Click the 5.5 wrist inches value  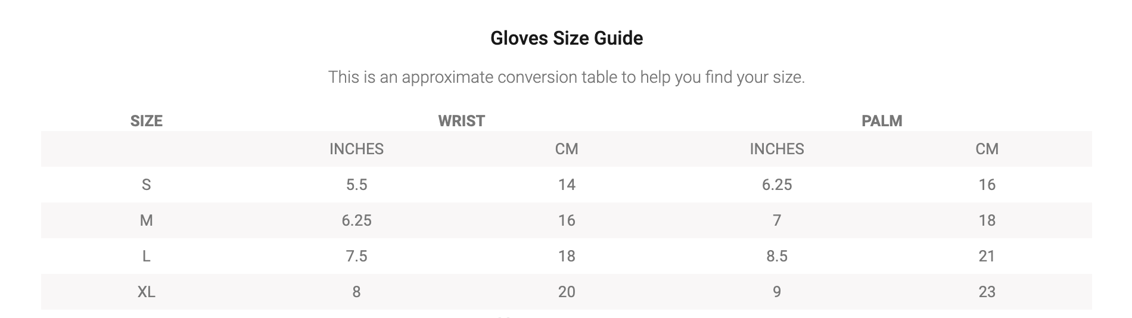tap(356, 185)
